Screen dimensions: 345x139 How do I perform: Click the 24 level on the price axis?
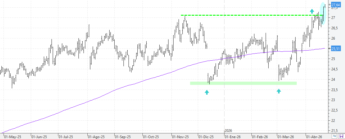333,80
